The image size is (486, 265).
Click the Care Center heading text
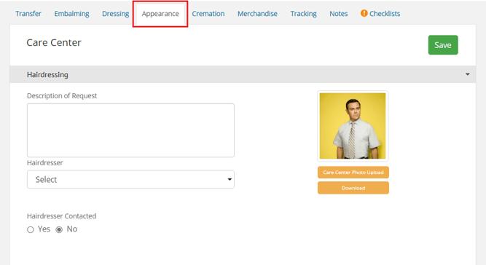coord(54,42)
